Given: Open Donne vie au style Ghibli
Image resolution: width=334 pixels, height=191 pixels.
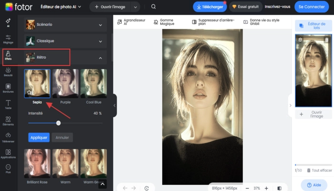Looking at the screenshot, I should [x=261, y=22].
